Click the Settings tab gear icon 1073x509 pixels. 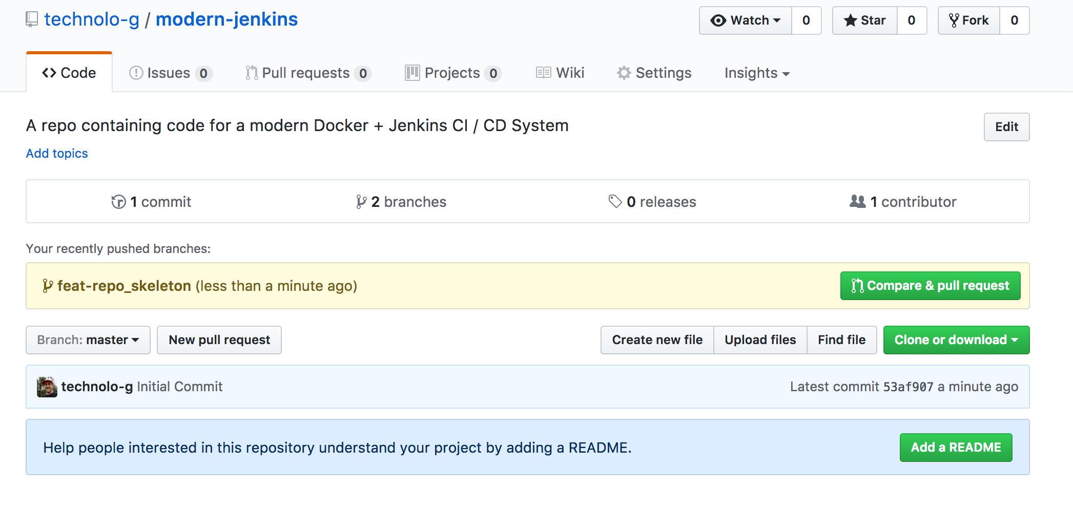tap(624, 73)
